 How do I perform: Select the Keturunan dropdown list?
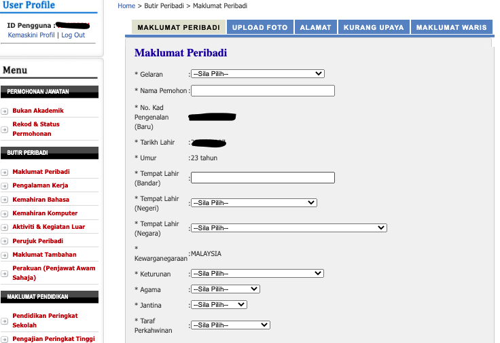pyautogui.click(x=257, y=274)
